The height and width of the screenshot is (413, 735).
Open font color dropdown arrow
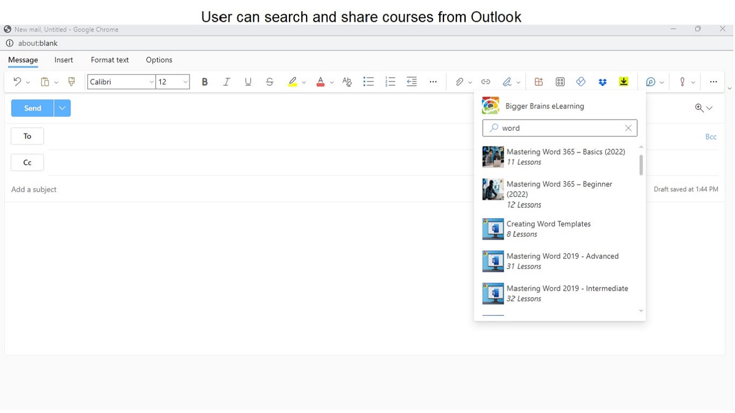(331, 82)
